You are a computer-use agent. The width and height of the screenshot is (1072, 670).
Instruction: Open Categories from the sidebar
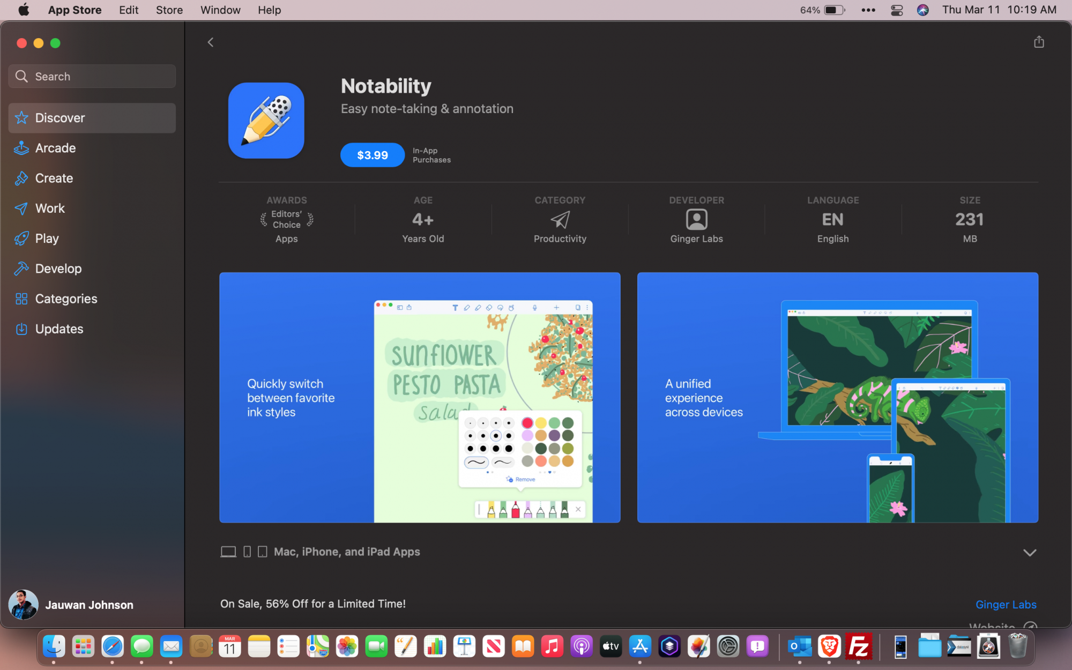pyautogui.click(x=66, y=299)
